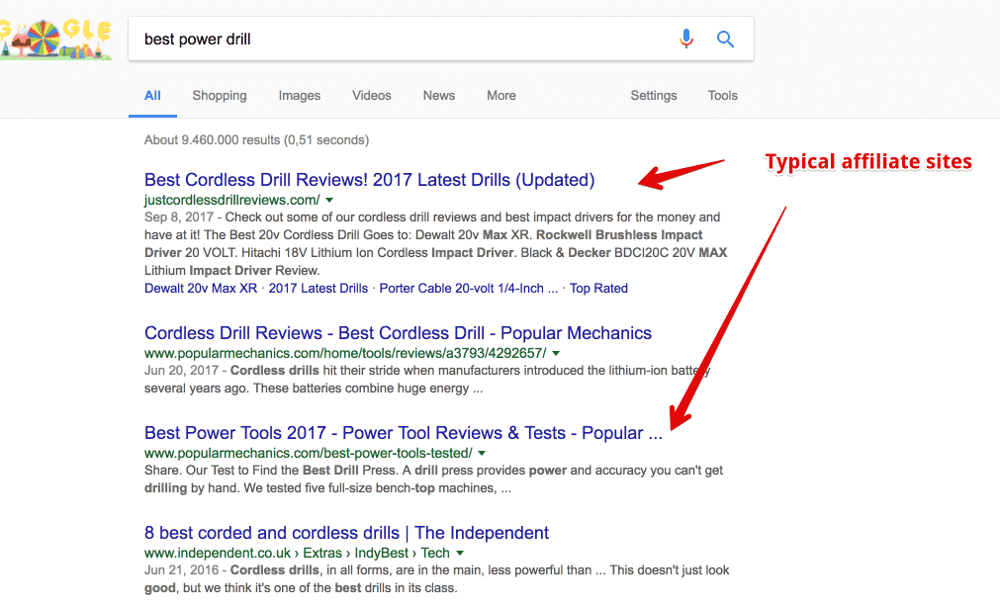Open 'Best Cordless Drill Reviews! 2017 Latest Drills' result
This screenshot has width=1000, height=610.
coord(369,180)
